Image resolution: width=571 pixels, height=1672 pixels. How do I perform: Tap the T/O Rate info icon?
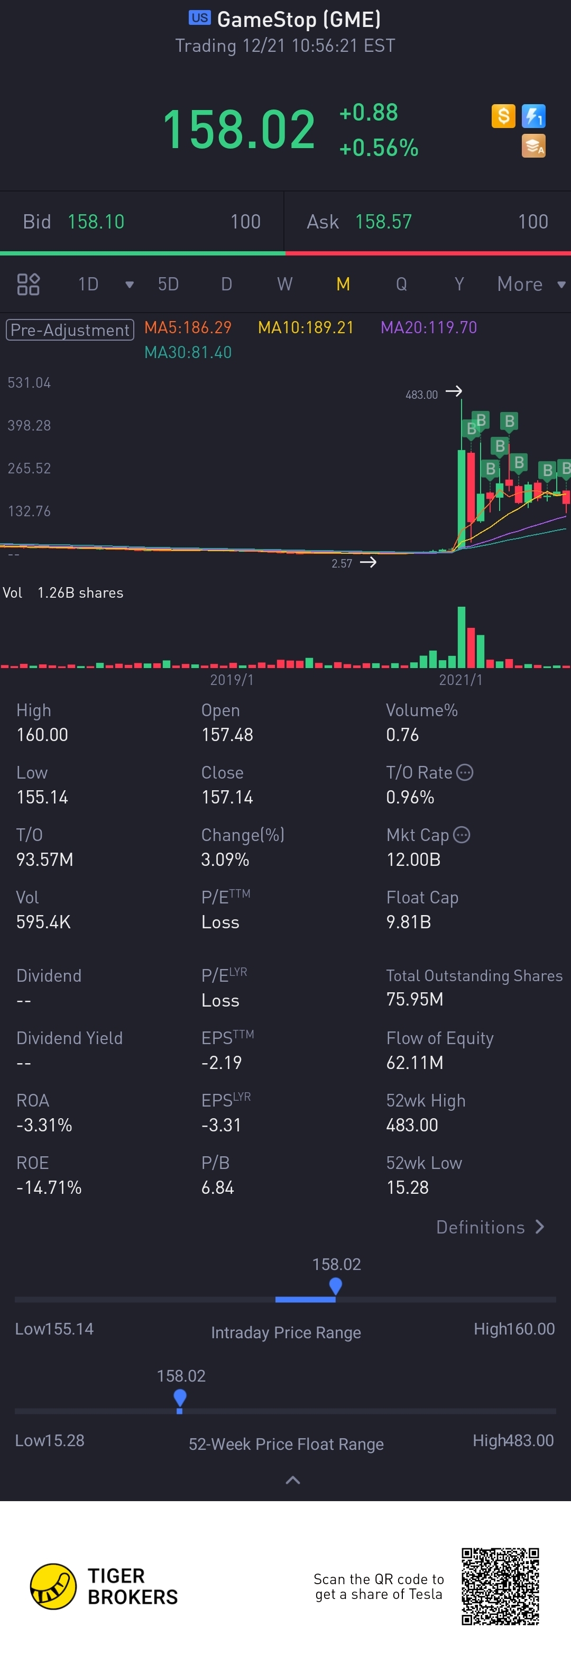[465, 772]
